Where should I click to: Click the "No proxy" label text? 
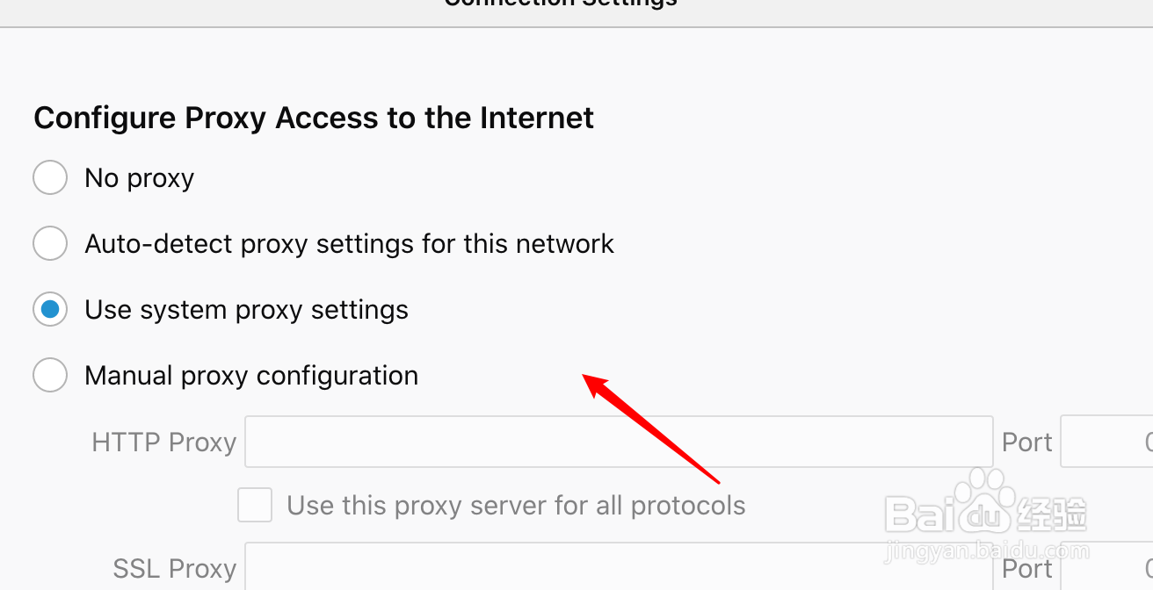tap(139, 178)
